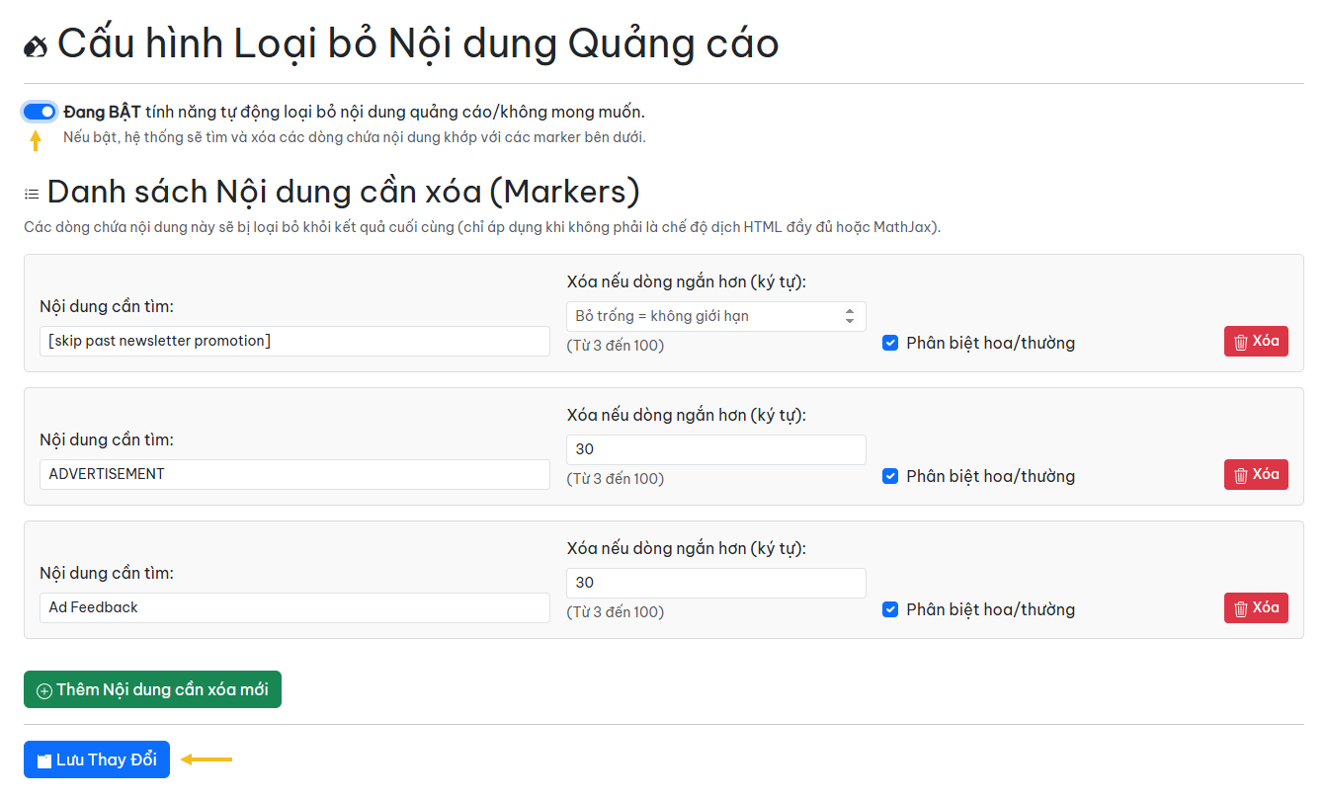The image size is (1327, 798).
Task: Click 'Phân biệt hoa/thường' label in newsletter row
Action: point(990,343)
